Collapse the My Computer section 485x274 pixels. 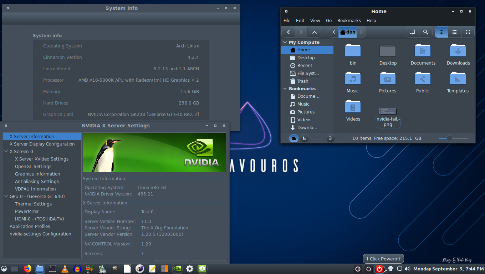click(x=285, y=42)
